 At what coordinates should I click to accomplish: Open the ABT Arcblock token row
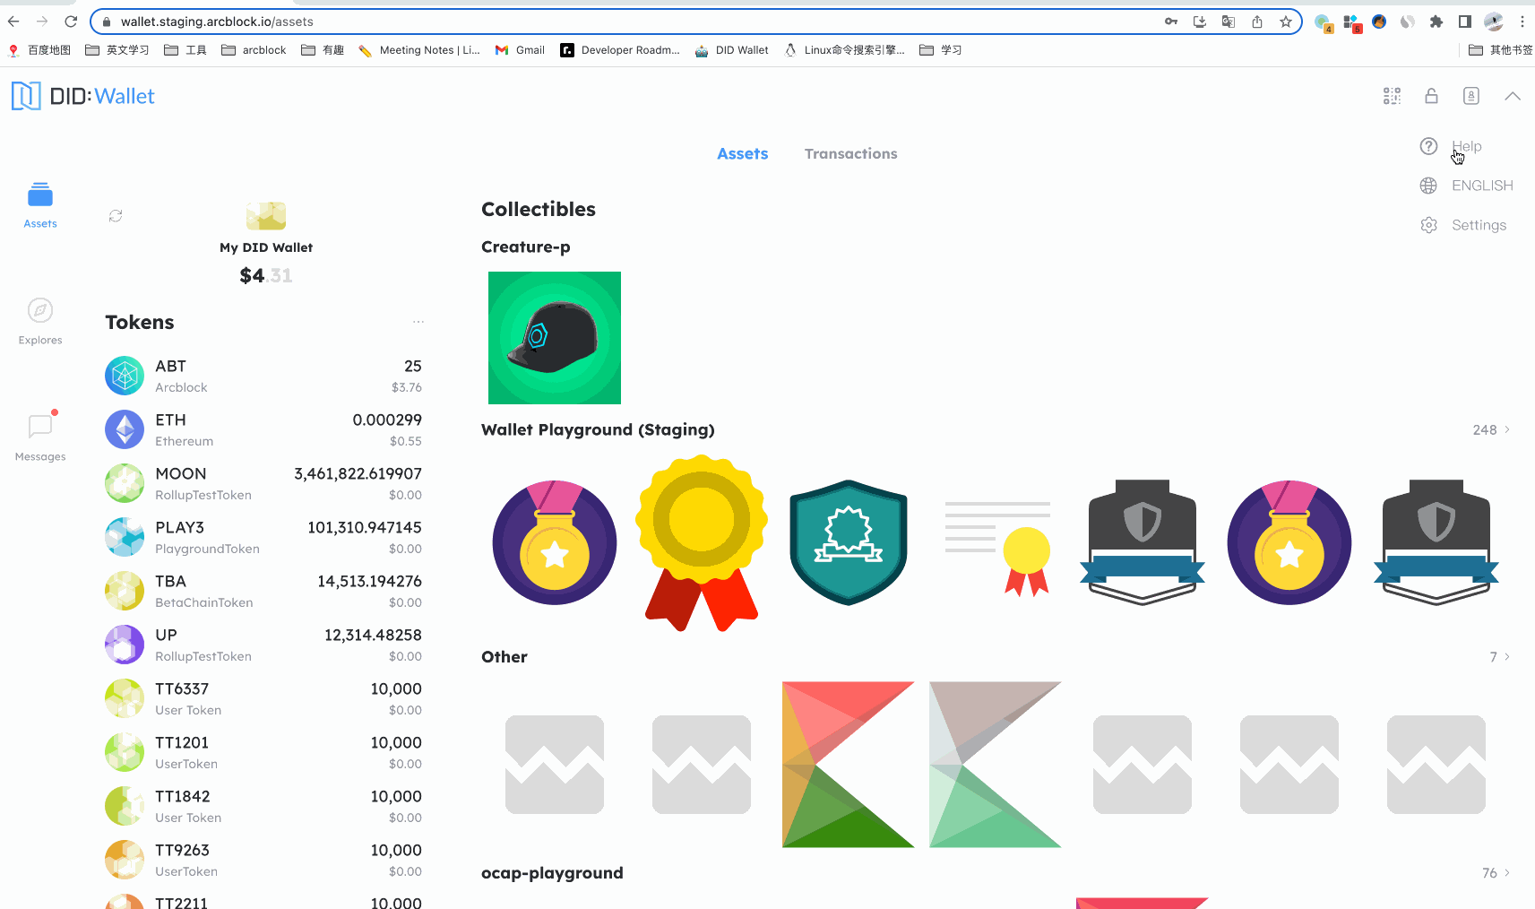263,377
